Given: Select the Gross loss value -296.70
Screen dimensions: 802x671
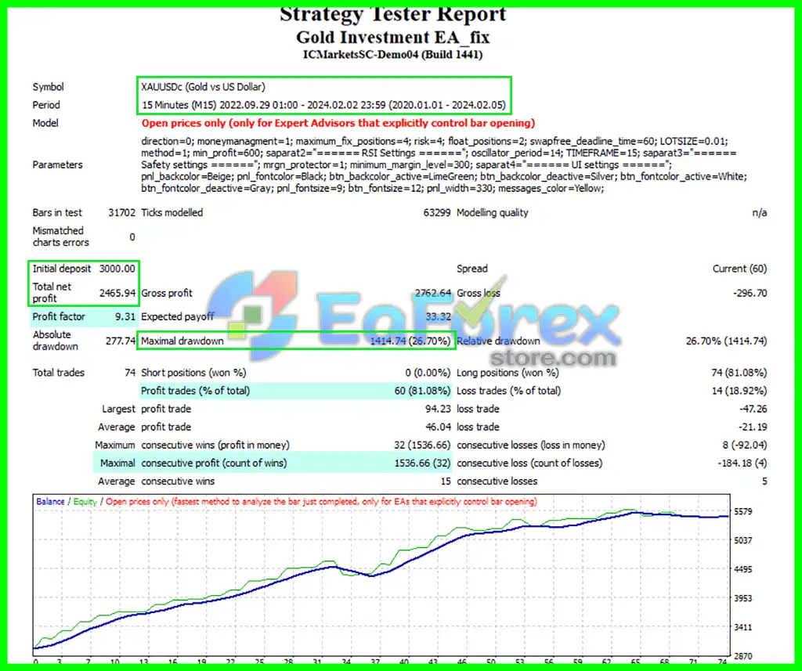Looking at the screenshot, I should click(750, 293).
